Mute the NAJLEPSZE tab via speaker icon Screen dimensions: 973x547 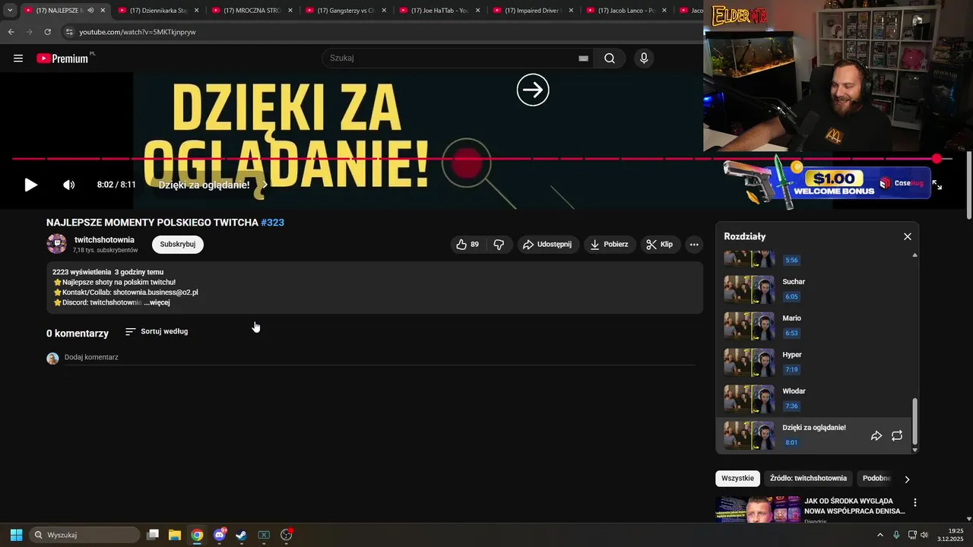[x=90, y=11]
